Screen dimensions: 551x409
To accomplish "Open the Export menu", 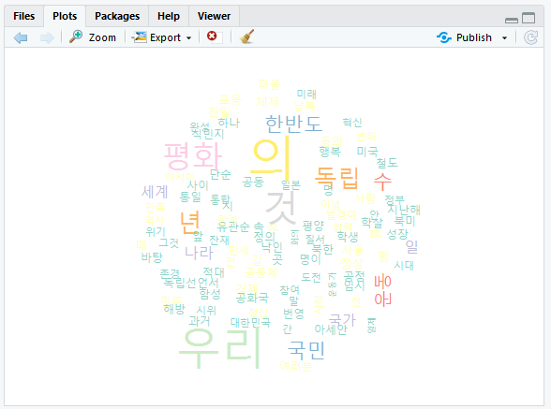I will tap(161, 37).
